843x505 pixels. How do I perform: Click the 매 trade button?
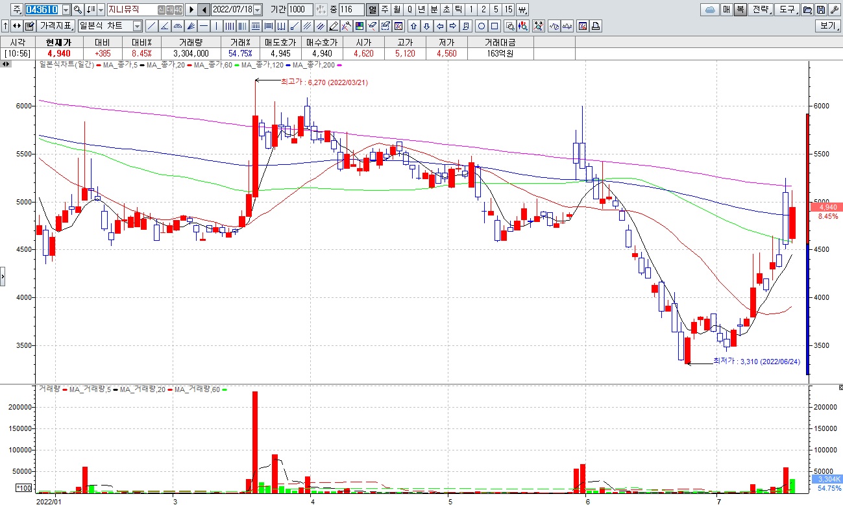[727, 10]
